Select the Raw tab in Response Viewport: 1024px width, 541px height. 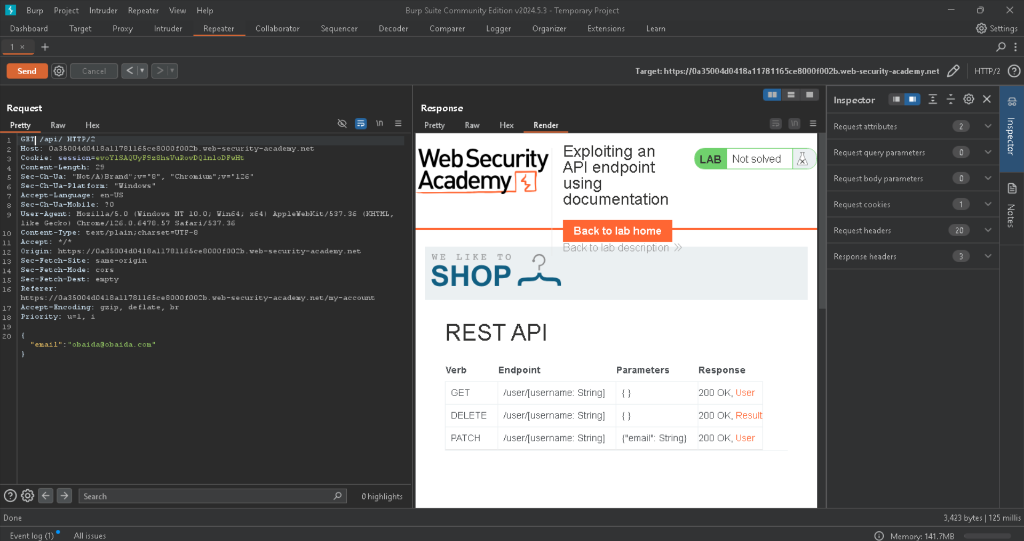(x=472, y=125)
